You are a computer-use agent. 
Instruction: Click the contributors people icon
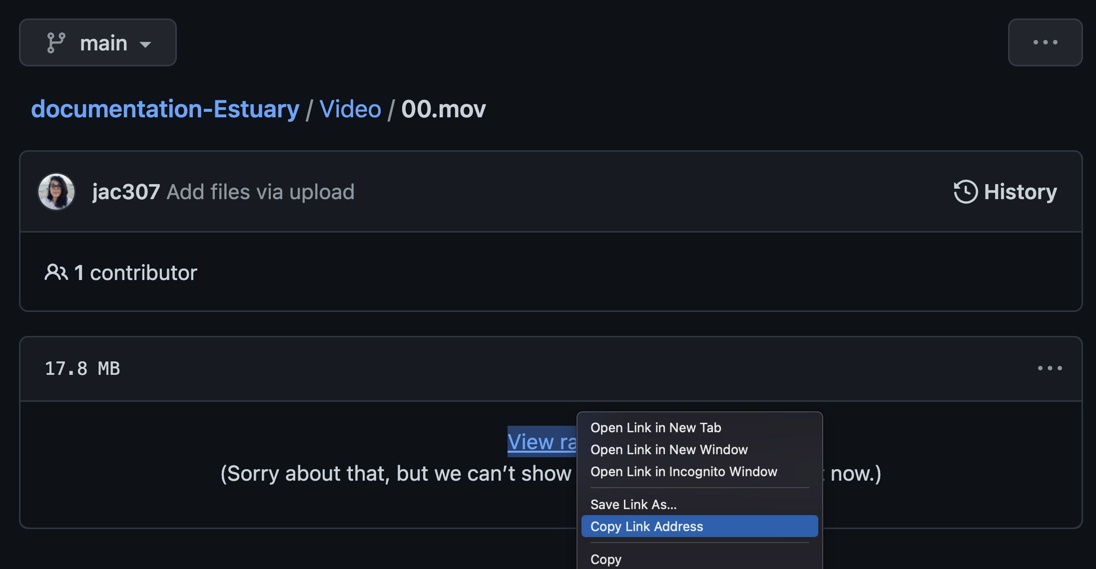coord(56,273)
